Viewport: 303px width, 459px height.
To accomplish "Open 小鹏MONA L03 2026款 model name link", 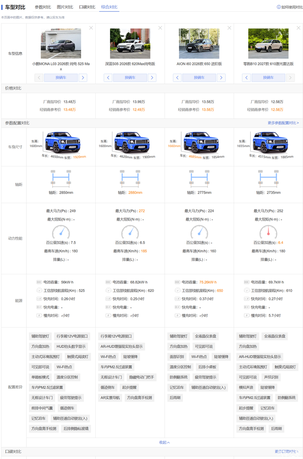I will pos(61,66).
